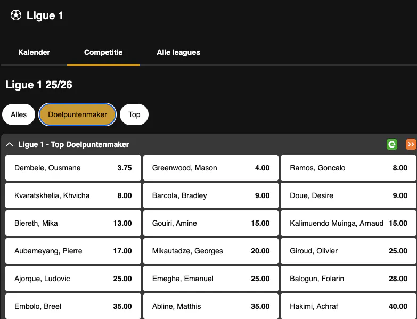
Task: Switch to the Competitie tab
Action: coord(103,52)
